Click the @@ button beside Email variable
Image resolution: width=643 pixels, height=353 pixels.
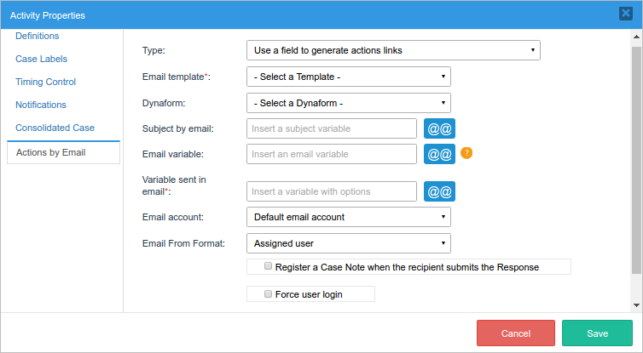pos(440,154)
